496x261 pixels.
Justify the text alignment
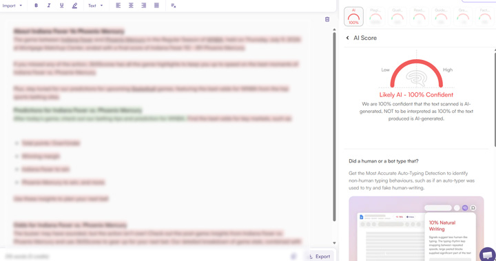pyautogui.click(x=156, y=6)
